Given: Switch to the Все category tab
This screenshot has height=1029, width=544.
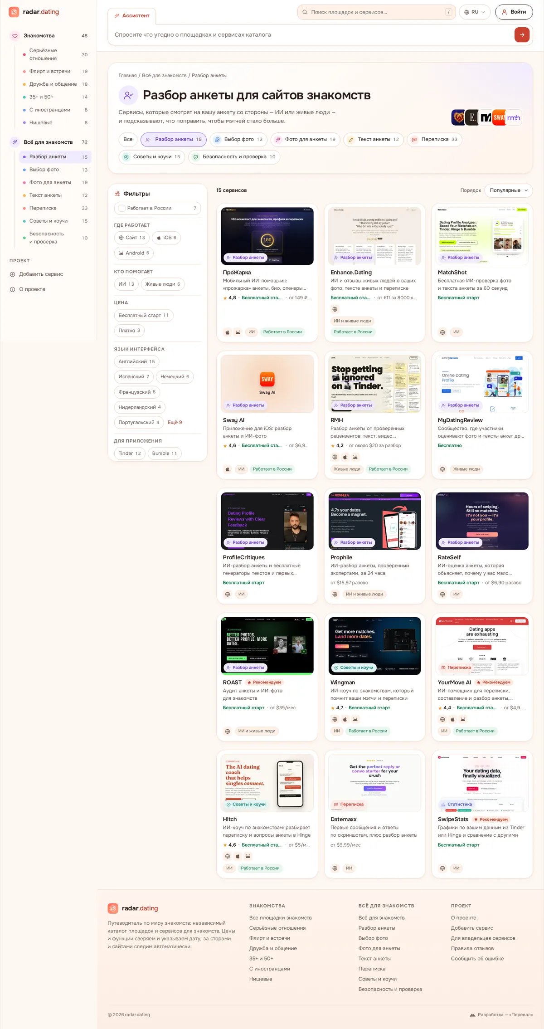Looking at the screenshot, I should coord(128,140).
